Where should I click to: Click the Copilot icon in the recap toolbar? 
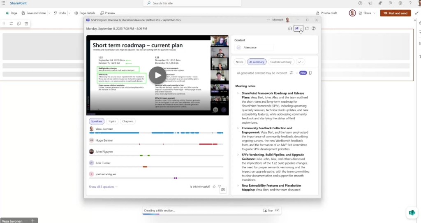[x=314, y=28]
